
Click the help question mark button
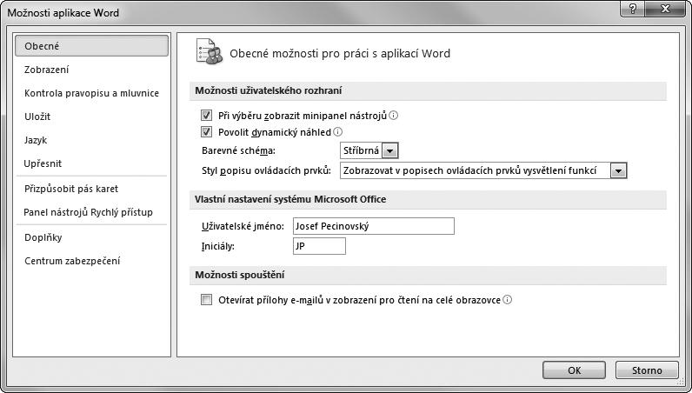tap(634, 9)
